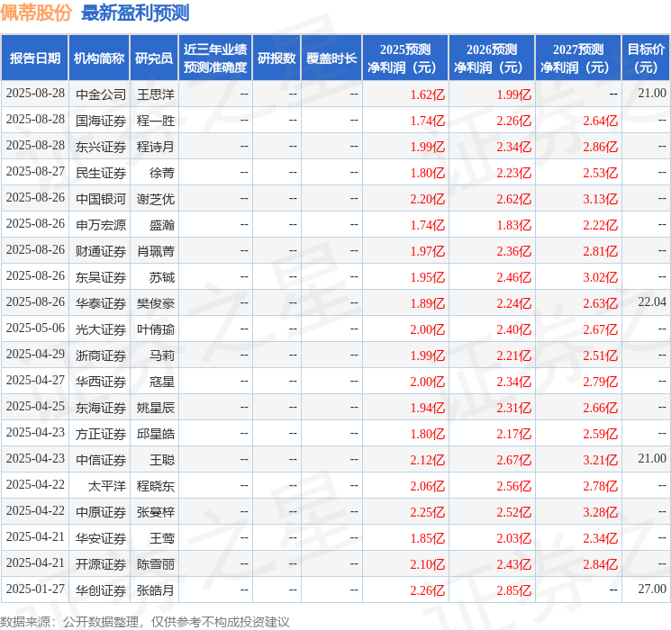Click 2.64亿 in the 国海证券 row
The height and width of the screenshot is (630, 671).
coord(601,121)
